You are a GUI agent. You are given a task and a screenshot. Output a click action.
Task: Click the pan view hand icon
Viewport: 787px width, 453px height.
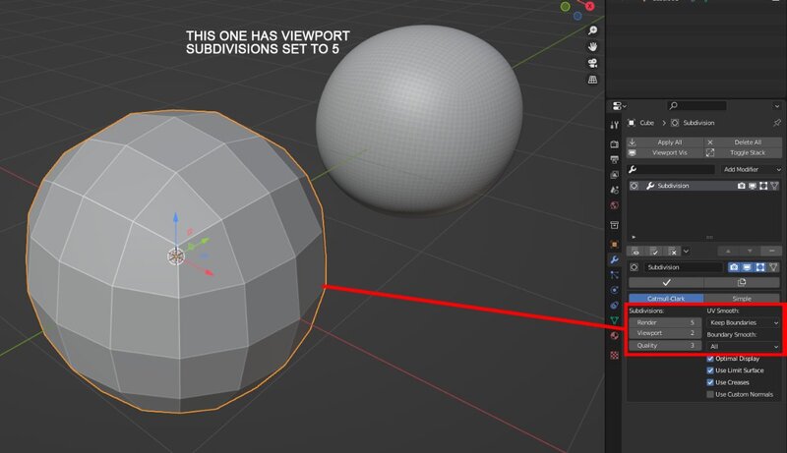click(x=593, y=47)
